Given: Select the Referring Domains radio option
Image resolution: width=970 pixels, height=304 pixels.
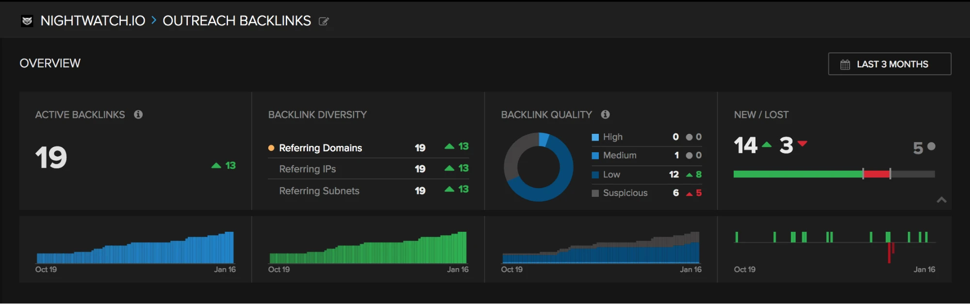Looking at the screenshot, I should 271,148.
